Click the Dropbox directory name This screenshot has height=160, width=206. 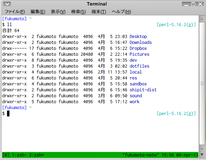coord(138,48)
